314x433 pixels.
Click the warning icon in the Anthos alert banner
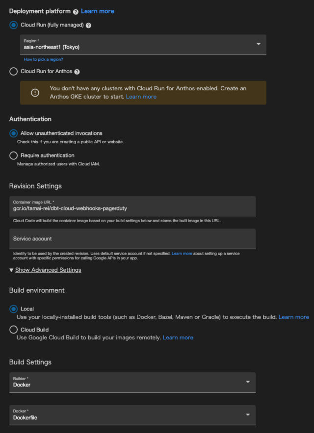click(x=34, y=92)
